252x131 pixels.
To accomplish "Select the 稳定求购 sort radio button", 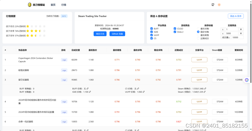I will [198, 32].
